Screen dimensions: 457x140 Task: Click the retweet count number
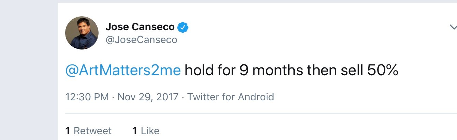point(68,131)
